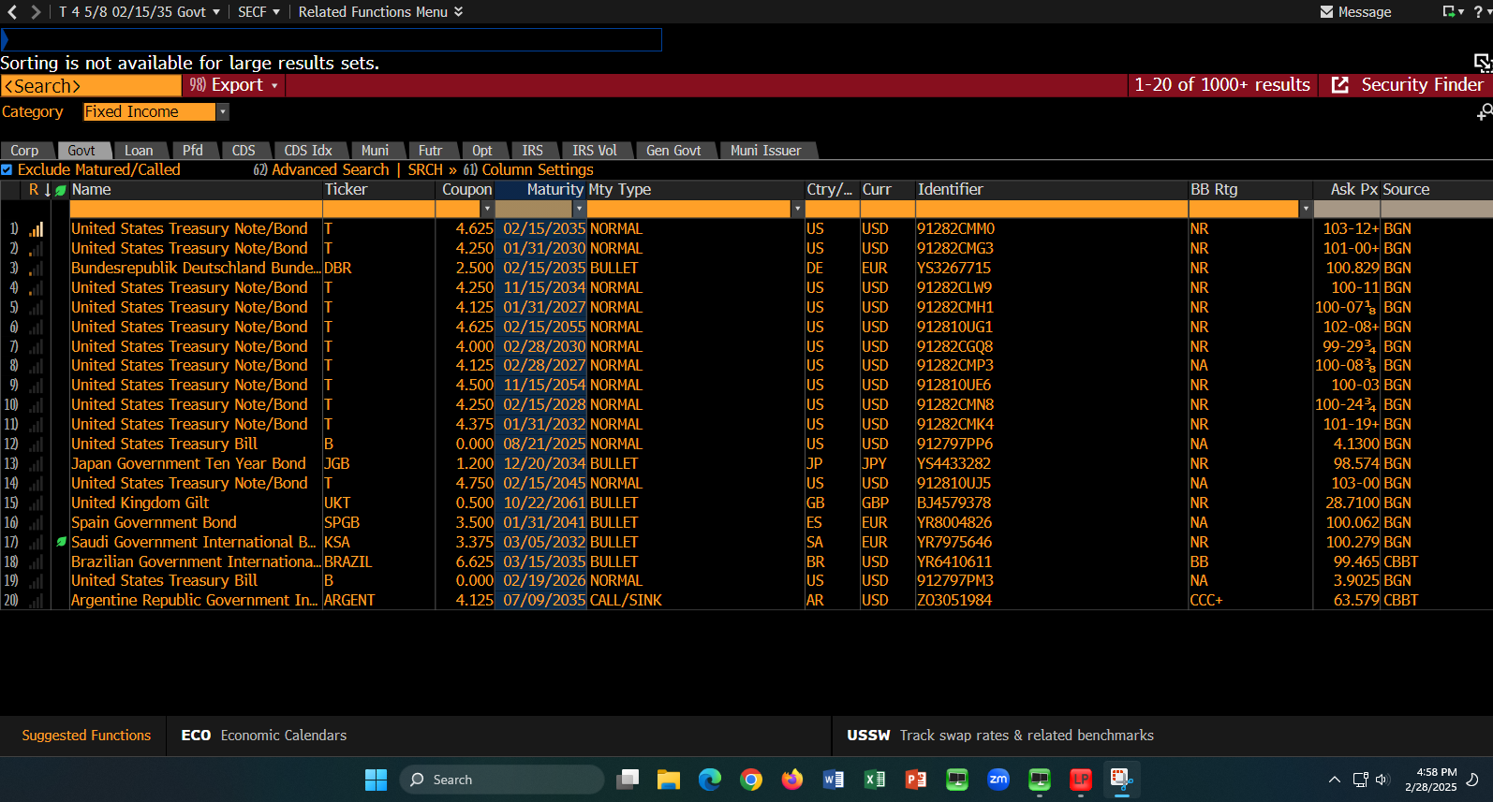Screen dimensions: 1493x802
Task: Switch to Corp tab
Action: coord(24,150)
